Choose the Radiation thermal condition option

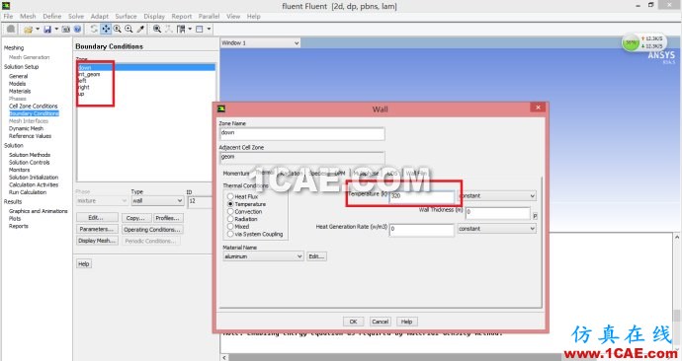(x=230, y=219)
